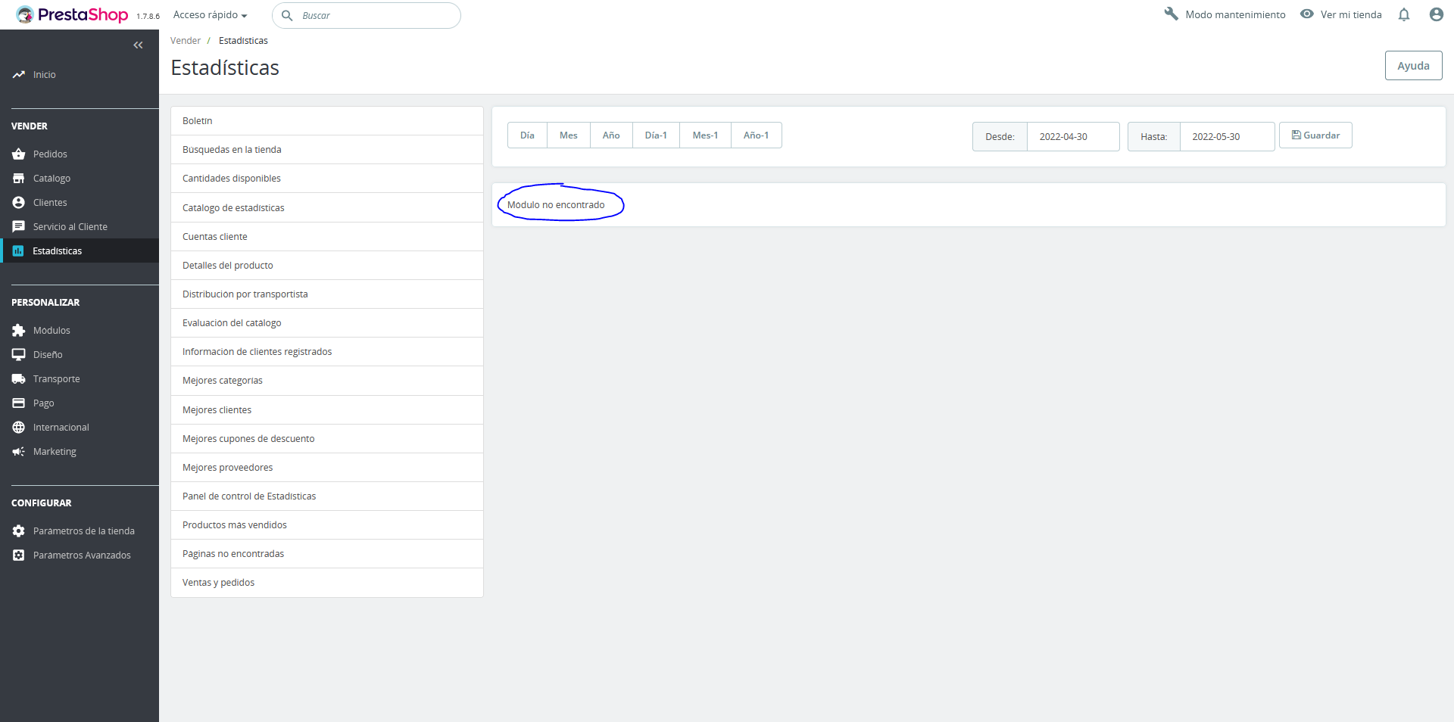The width and height of the screenshot is (1454, 722).
Task: Select the Día date range tab
Action: click(x=527, y=135)
